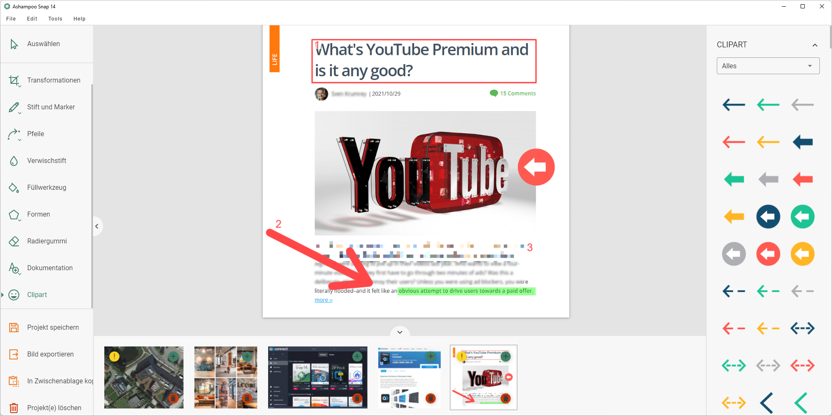This screenshot has height=416, width=832.
Task: Insert the red dashed double-headed arrow clipart
Action: (x=803, y=365)
